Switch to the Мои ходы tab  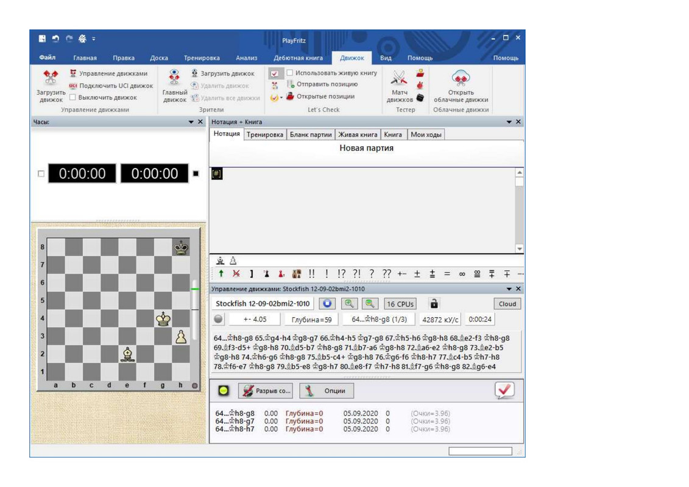(x=426, y=135)
